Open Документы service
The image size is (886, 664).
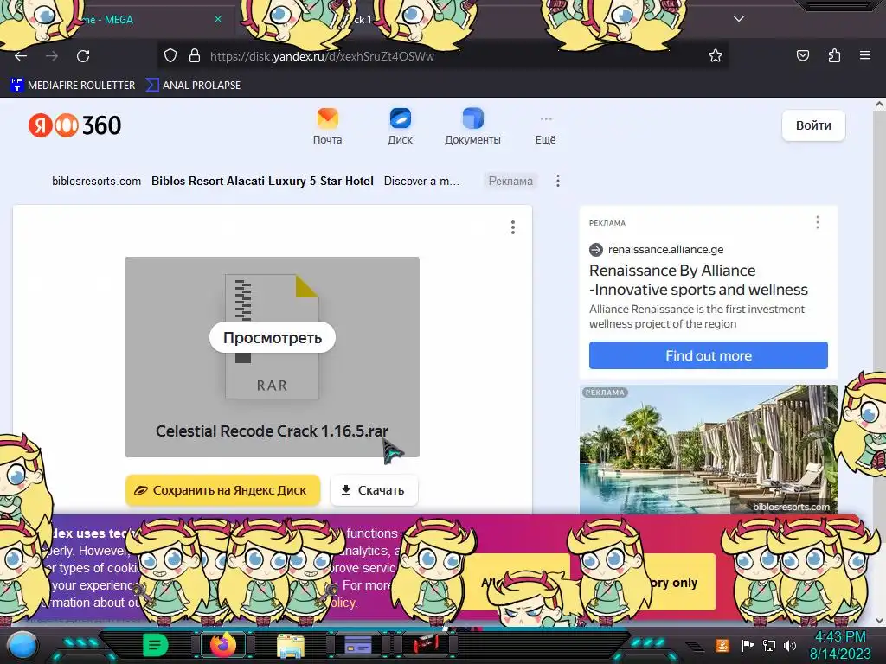coord(472,126)
